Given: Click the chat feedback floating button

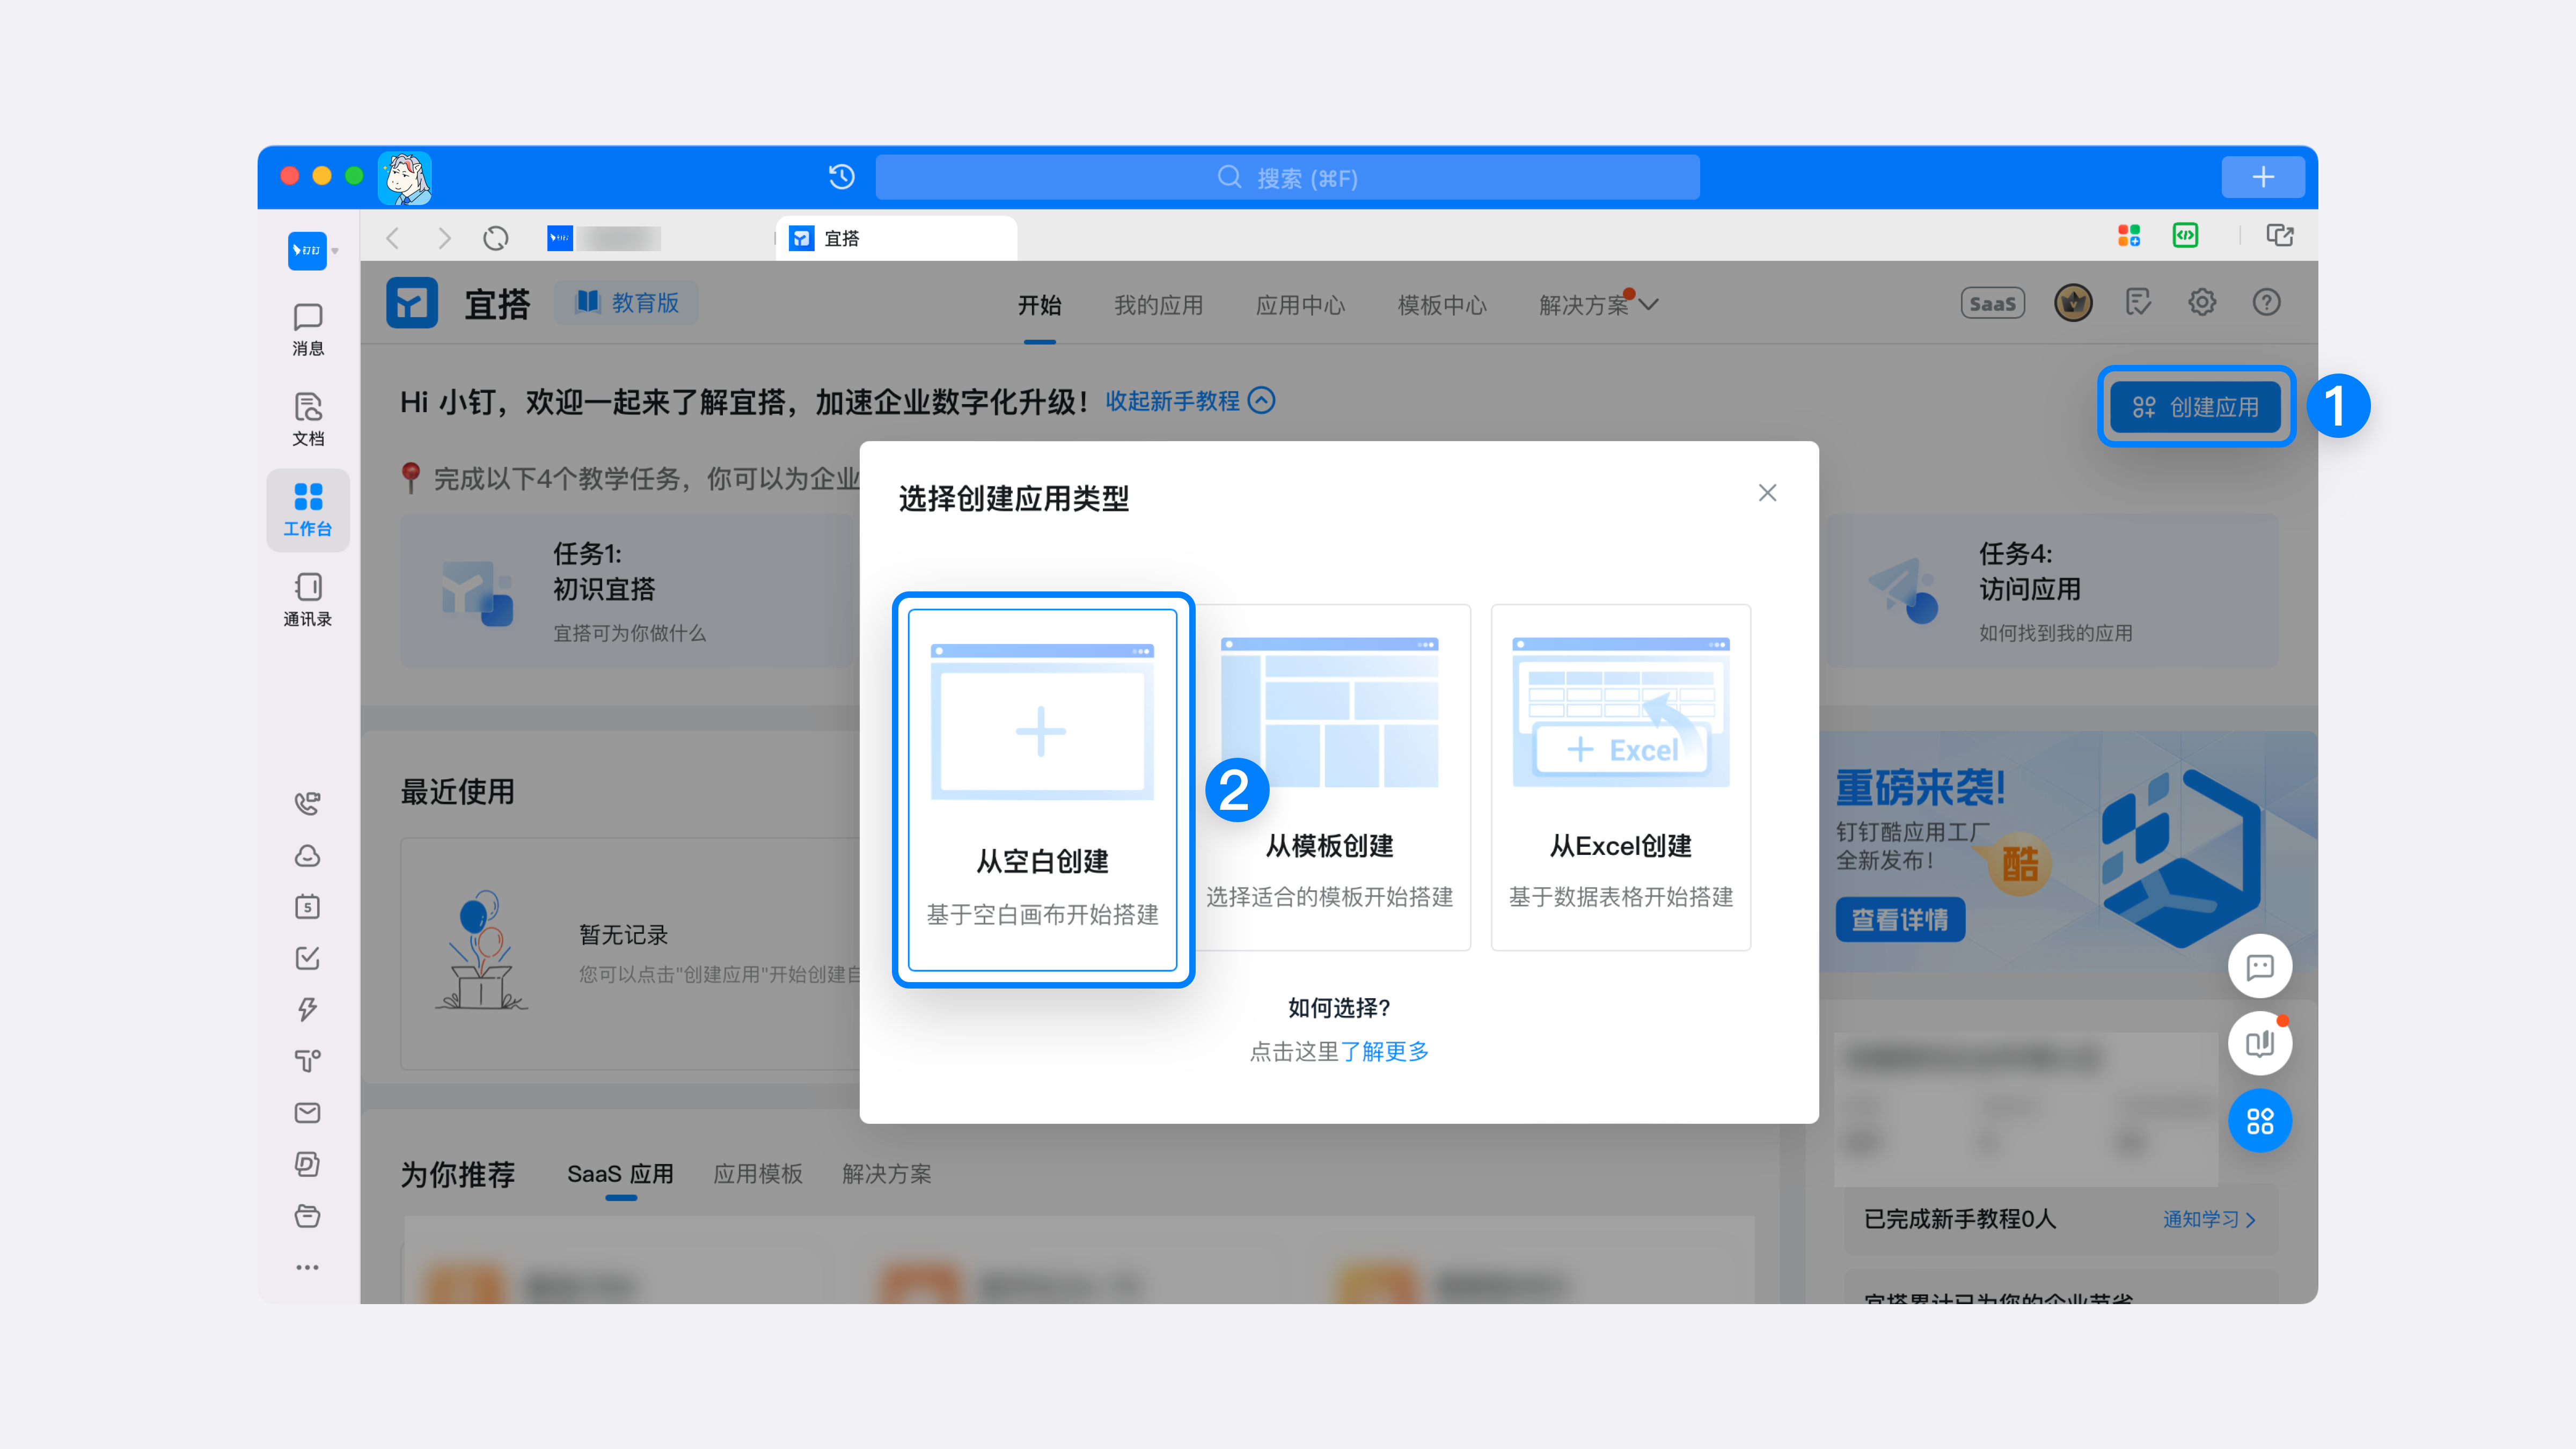Looking at the screenshot, I should coord(2260,967).
